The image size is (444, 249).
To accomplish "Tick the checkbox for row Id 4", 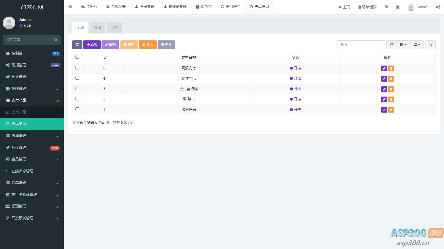I will (x=77, y=78).
